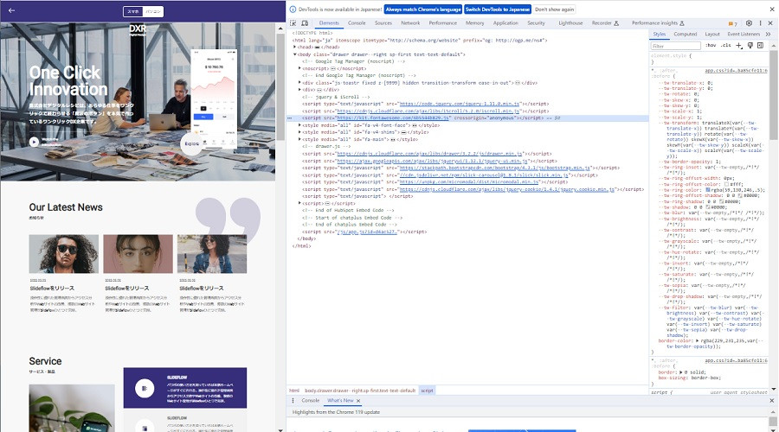The image size is (779, 432).
Task: Close the bottom drawer panel
Action: click(x=771, y=401)
